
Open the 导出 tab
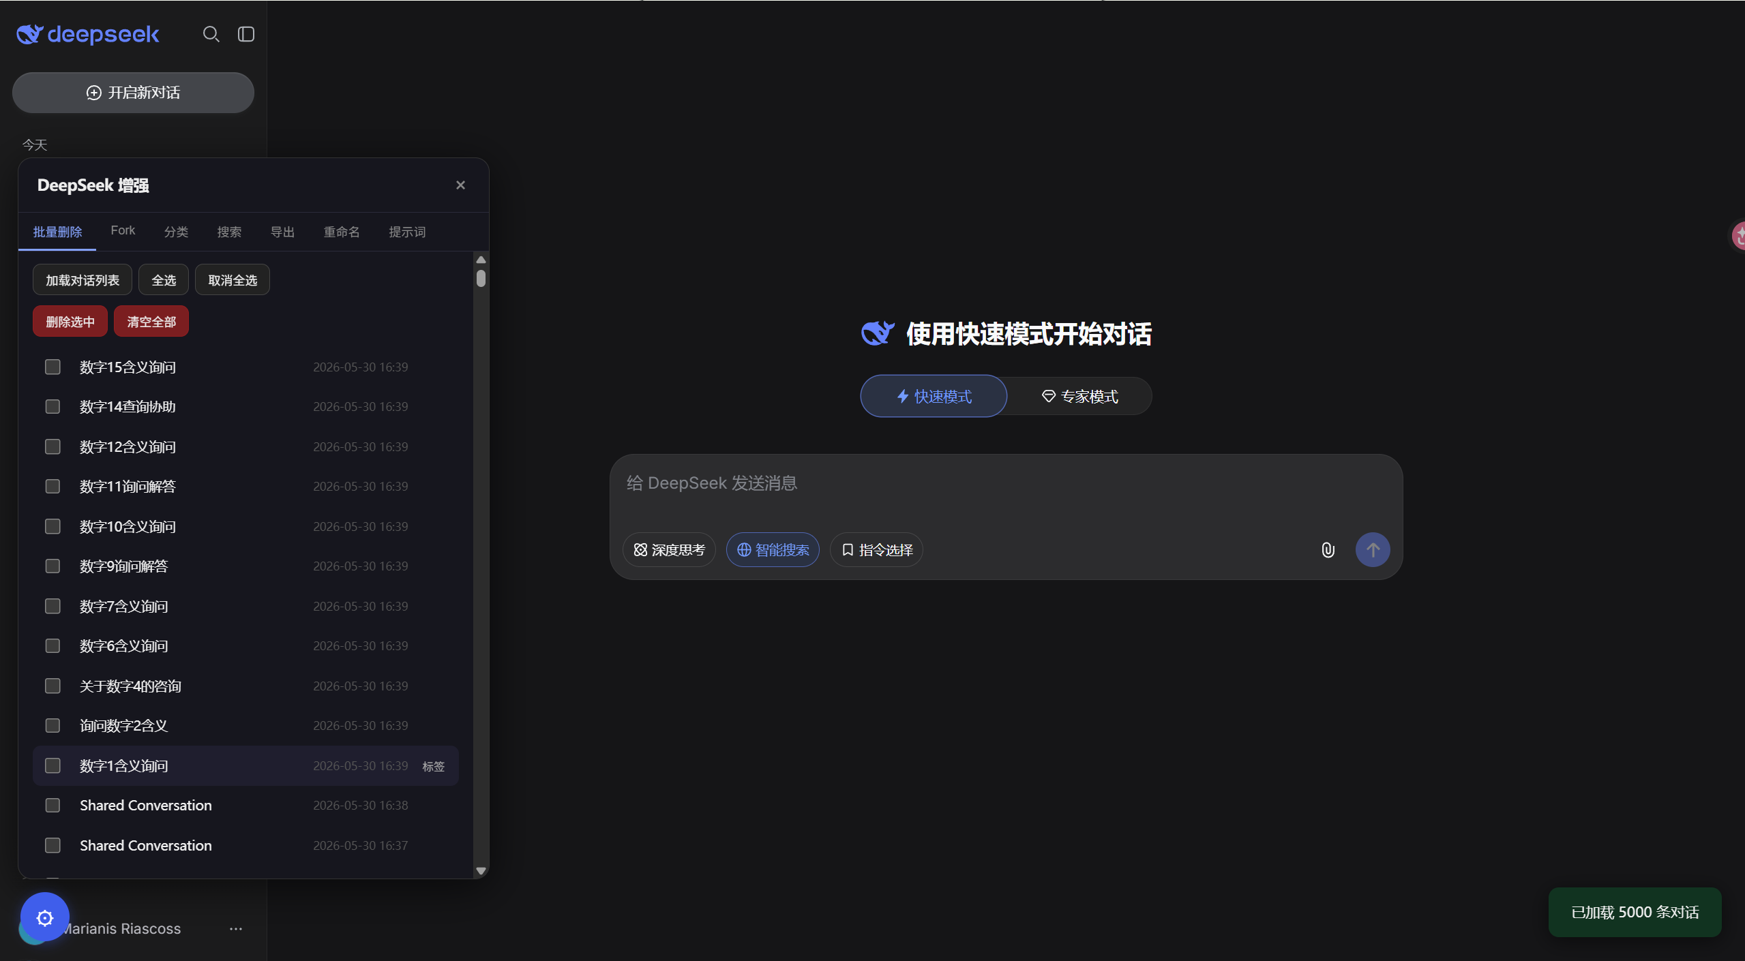point(282,232)
